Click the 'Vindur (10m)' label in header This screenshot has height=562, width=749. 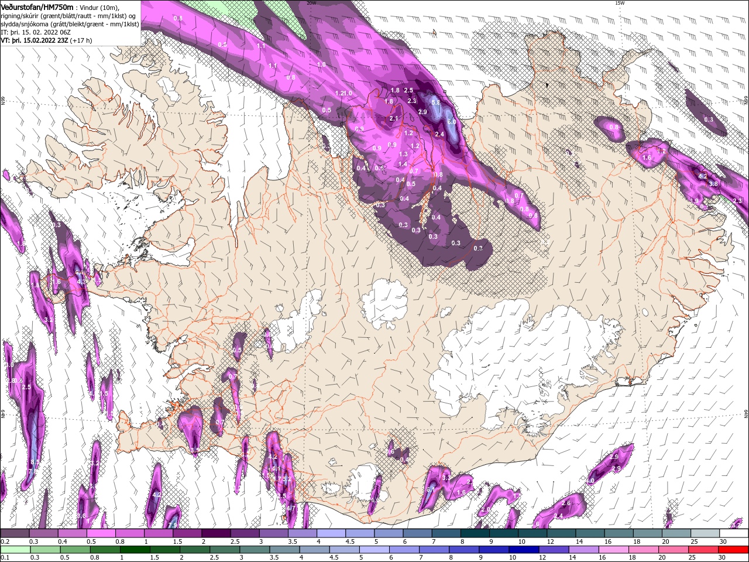coord(99,7)
